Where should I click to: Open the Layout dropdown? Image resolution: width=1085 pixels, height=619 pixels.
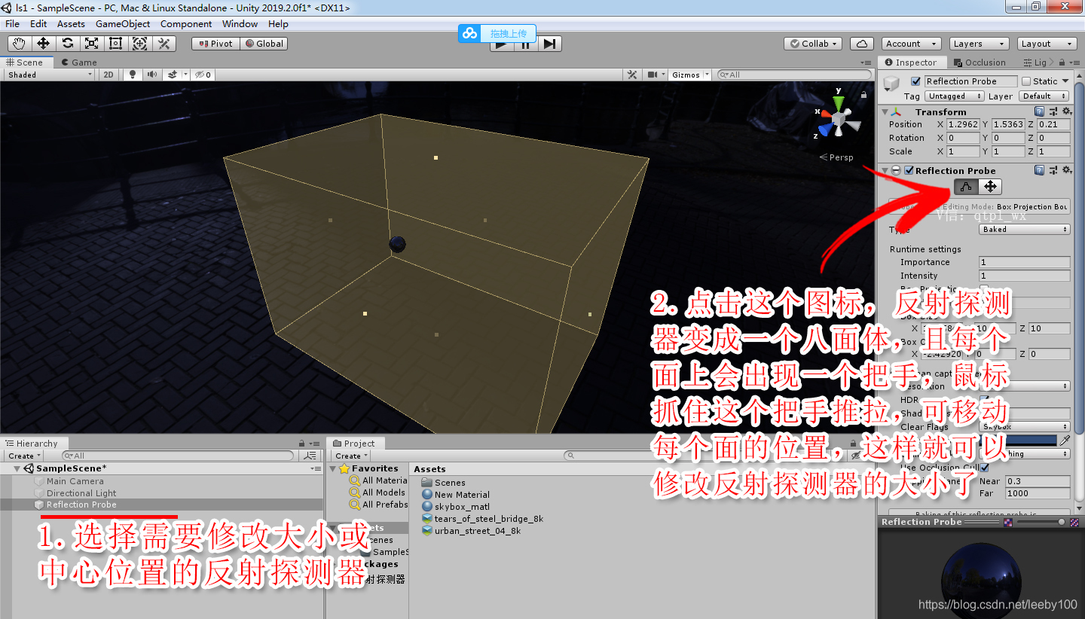[1046, 44]
